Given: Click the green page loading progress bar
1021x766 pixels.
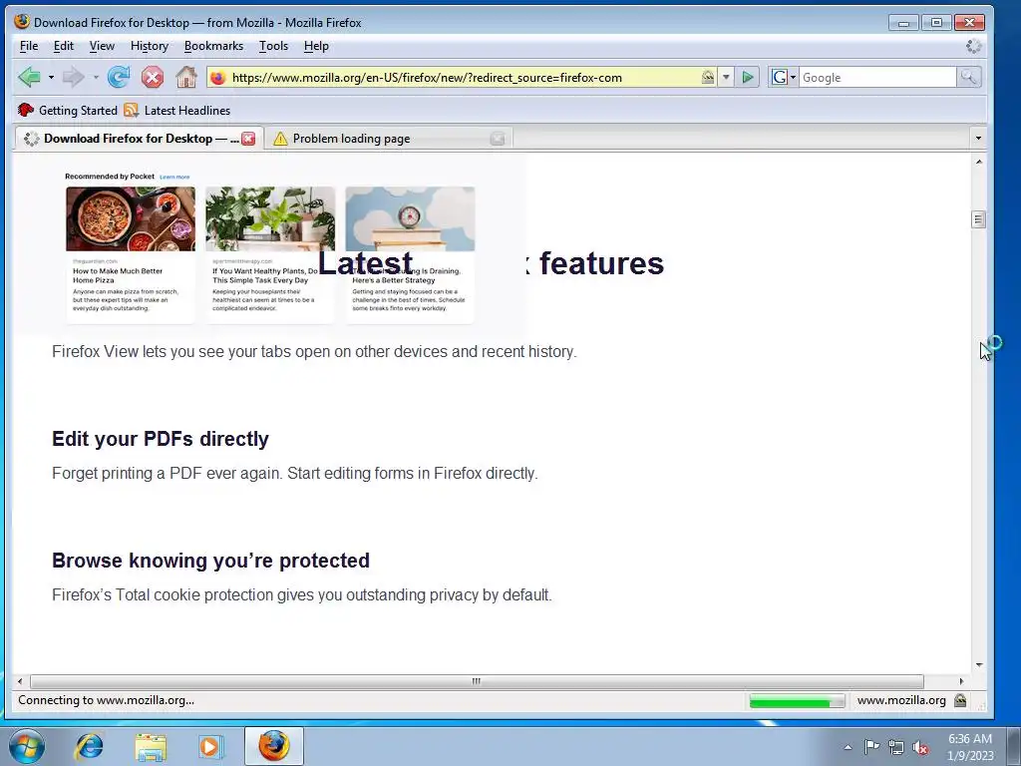Looking at the screenshot, I should (797, 701).
